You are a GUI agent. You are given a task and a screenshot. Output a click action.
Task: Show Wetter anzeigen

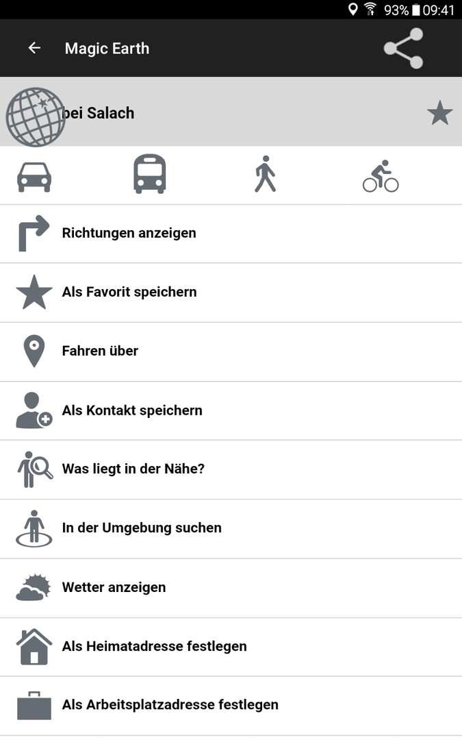[x=231, y=588]
